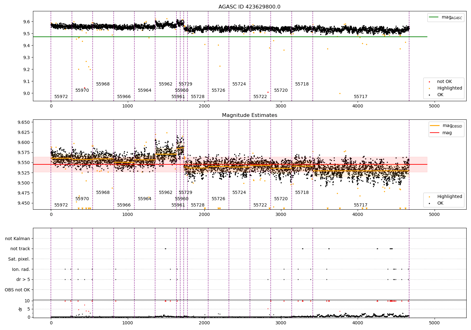Click OBSID label 55722 in the top plot
Viewport: 471px width, 330px height.
(260, 97)
